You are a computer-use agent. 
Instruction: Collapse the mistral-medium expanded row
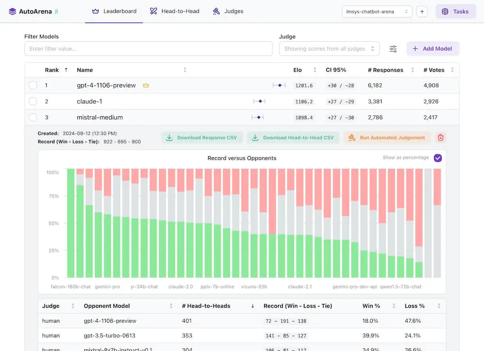[100, 117]
